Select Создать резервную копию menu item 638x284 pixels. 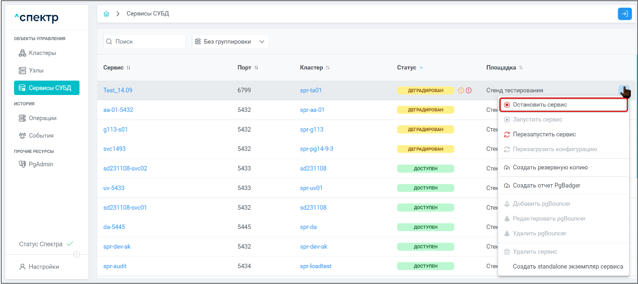coord(550,168)
